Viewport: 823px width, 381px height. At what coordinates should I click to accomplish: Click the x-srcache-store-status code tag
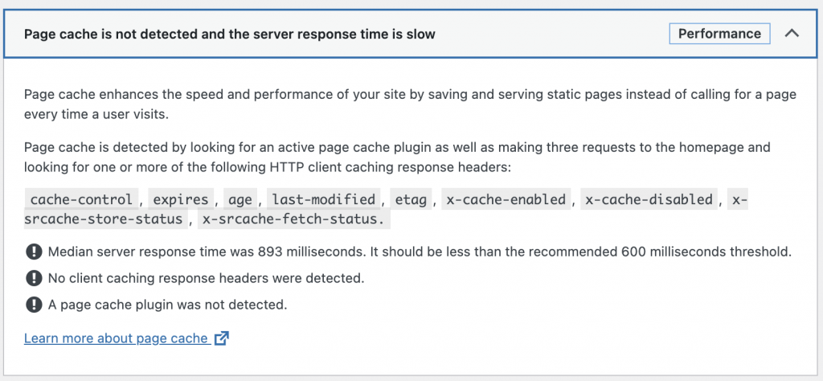click(105, 219)
